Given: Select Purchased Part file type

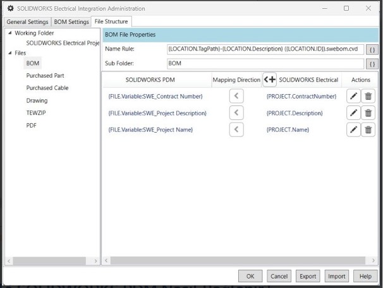Looking at the screenshot, I should 45,76.
